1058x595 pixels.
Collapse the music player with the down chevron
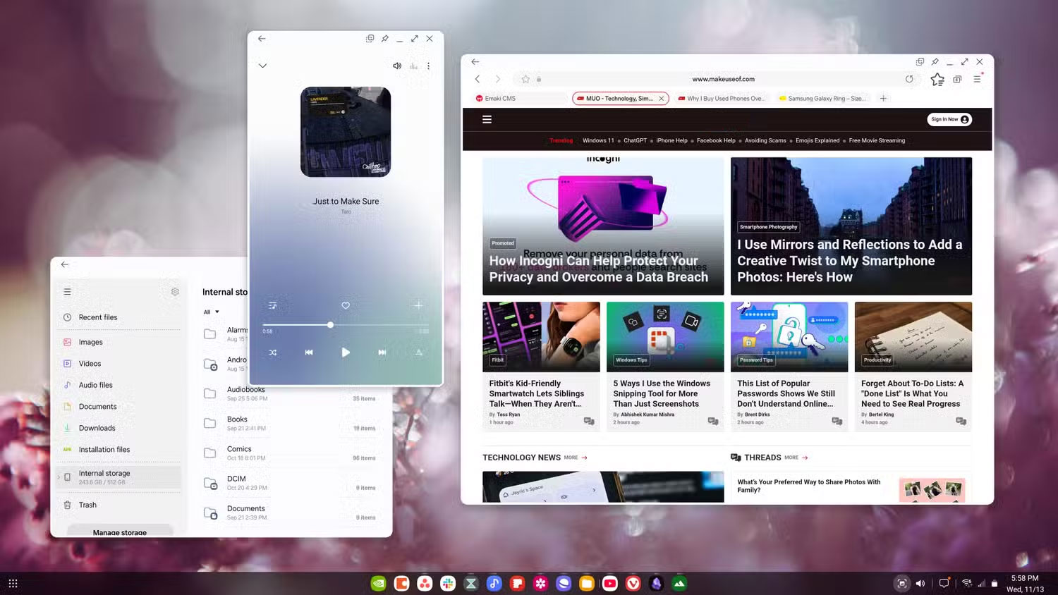tap(262, 66)
